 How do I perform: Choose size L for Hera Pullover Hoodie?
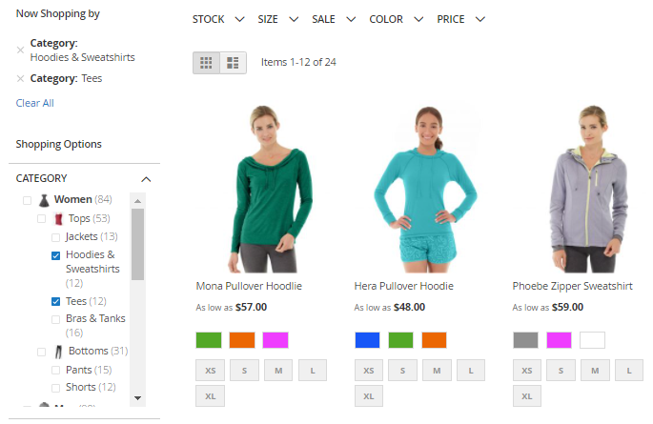point(471,371)
